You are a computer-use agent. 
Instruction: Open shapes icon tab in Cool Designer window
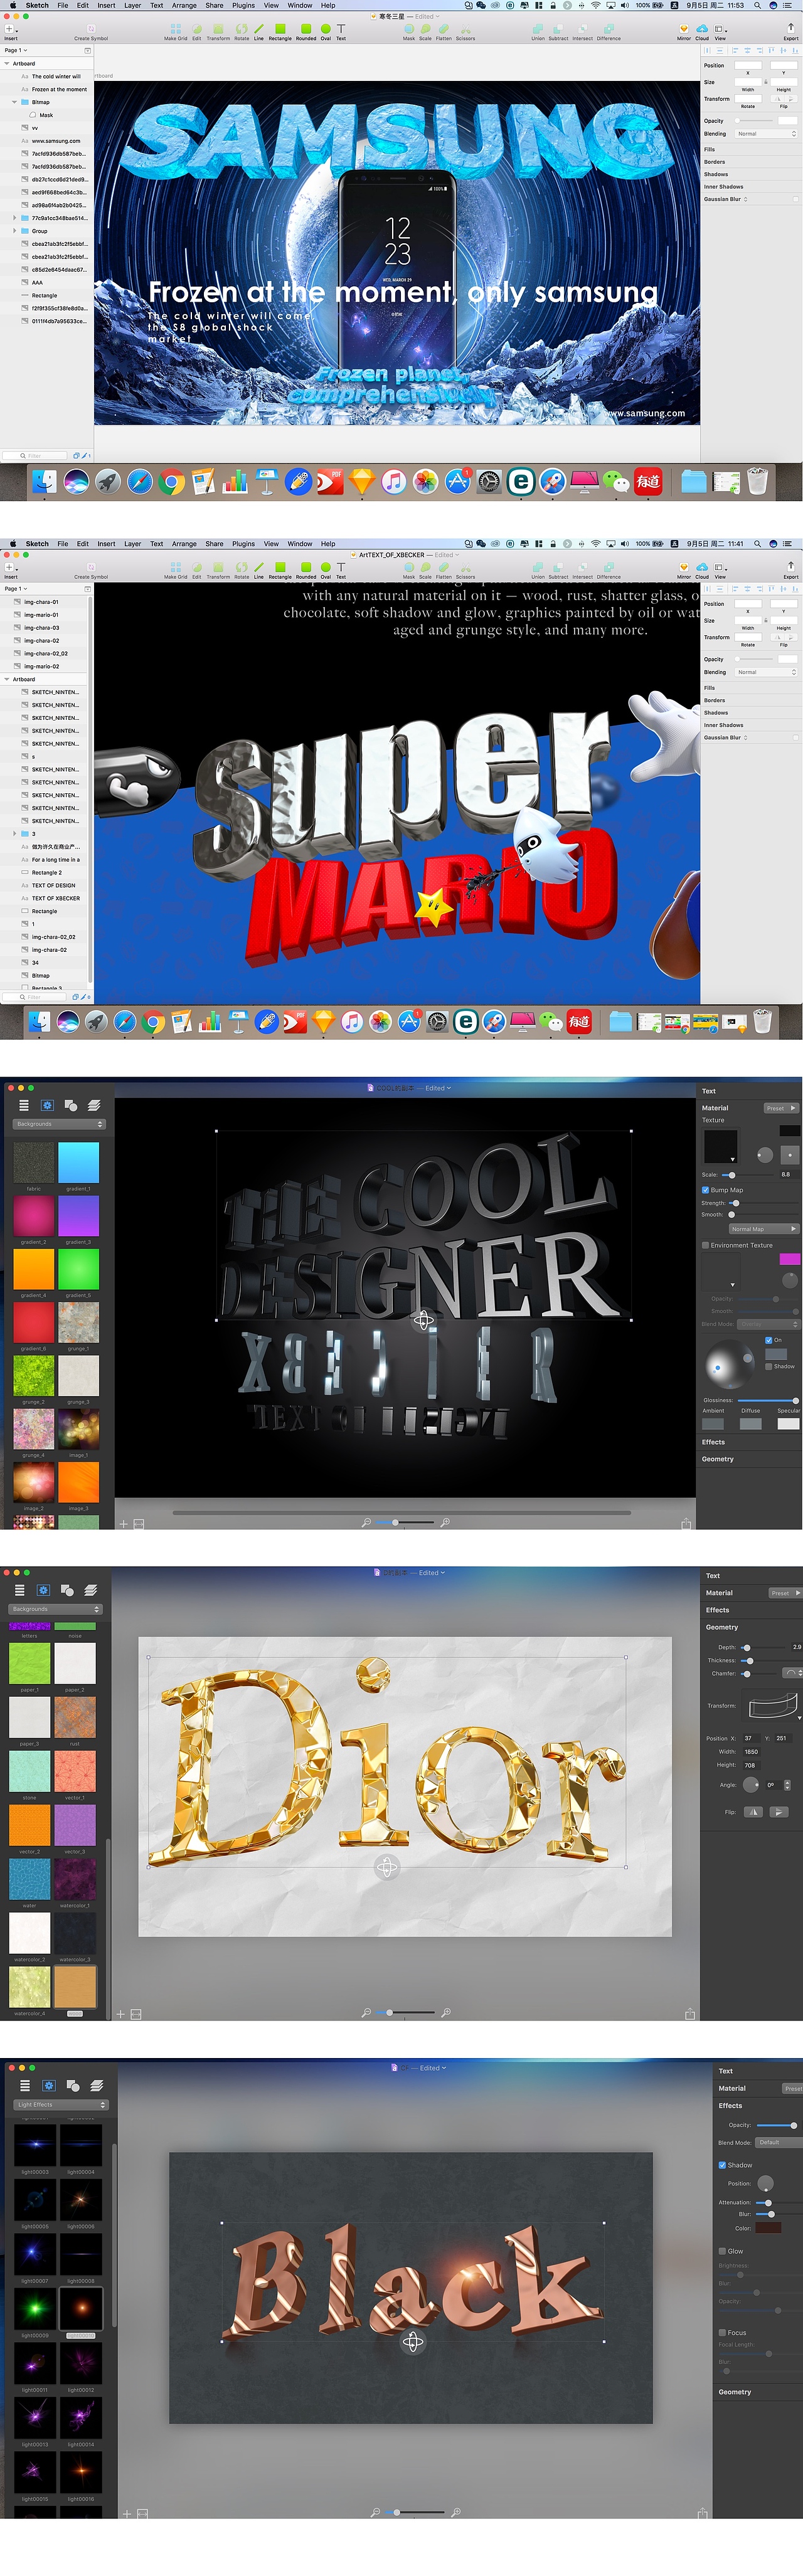click(x=70, y=1105)
